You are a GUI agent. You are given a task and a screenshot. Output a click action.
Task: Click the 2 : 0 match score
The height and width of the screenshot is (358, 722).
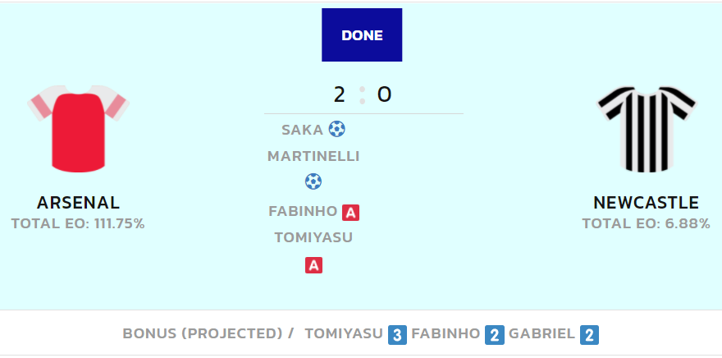(x=363, y=95)
